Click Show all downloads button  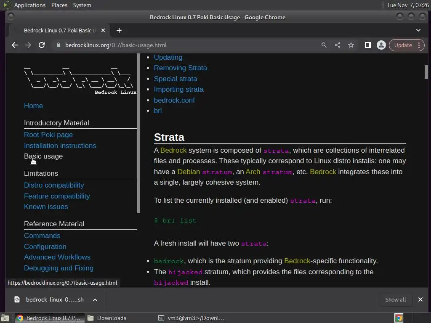pyautogui.click(x=396, y=299)
